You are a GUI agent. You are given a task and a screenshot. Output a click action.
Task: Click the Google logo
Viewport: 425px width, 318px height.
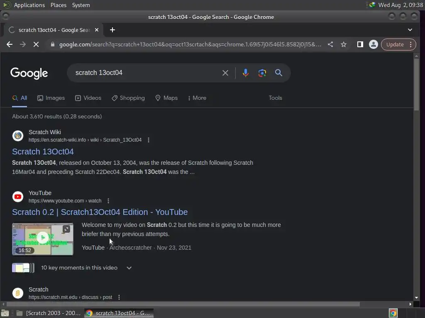pyautogui.click(x=29, y=73)
